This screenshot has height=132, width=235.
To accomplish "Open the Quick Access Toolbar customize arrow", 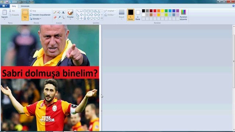I will (18, 2).
